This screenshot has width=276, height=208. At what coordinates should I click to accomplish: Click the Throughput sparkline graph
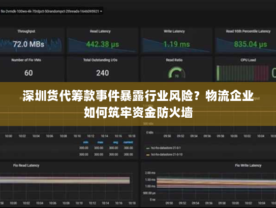tap(31, 44)
